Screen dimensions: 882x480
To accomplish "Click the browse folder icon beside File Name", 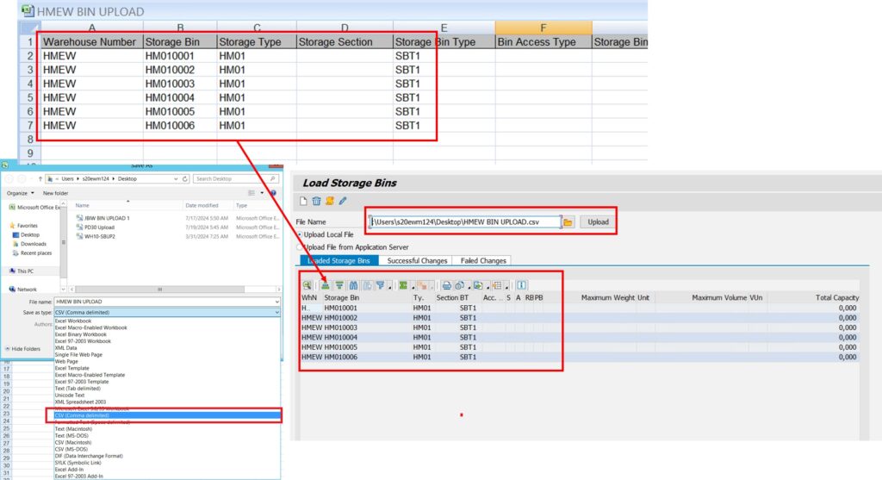I will click(x=568, y=222).
